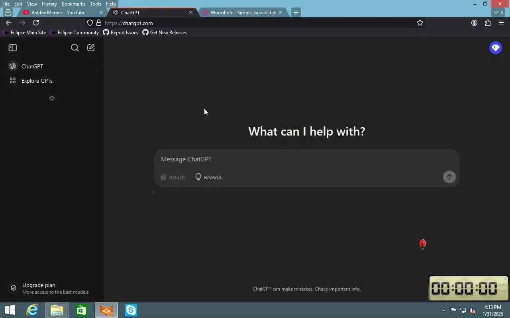Launch Internet Explorer from taskbar

click(x=32, y=310)
